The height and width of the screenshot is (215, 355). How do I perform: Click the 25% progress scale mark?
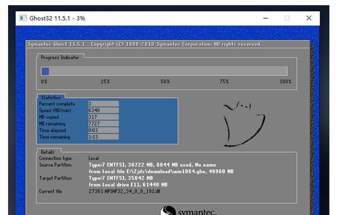pyautogui.click(x=105, y=82)
